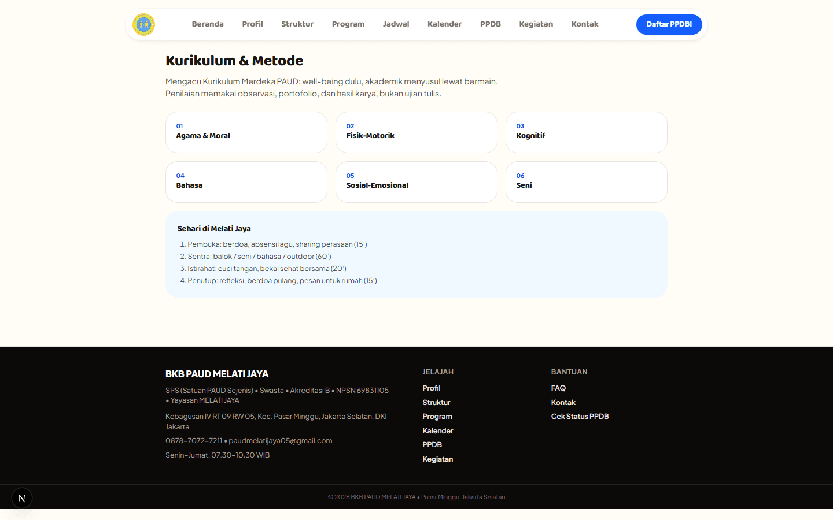Select the Sosial-Emosional card
The width and height of the screenshot is (833, 520).
(417, 182)
